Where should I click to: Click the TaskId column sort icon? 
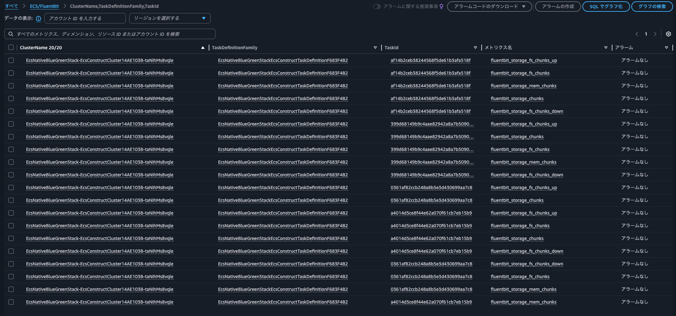point(475,48)
